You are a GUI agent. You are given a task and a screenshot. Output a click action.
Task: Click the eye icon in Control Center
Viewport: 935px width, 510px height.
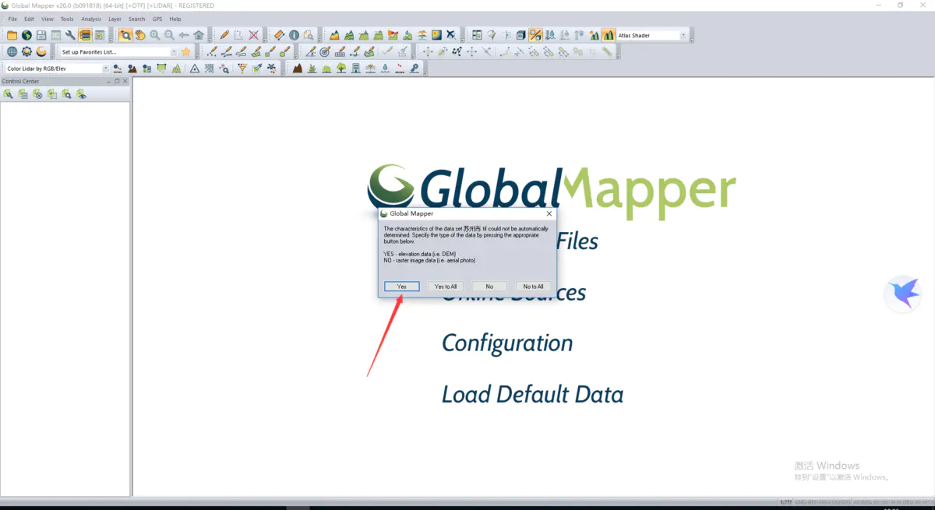pos(81,93)
